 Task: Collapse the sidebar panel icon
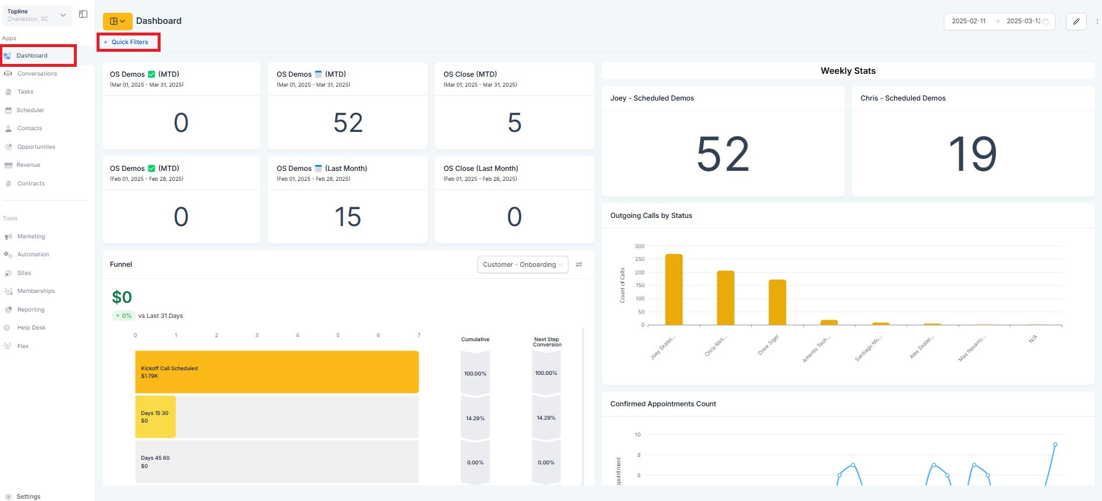coord(83,14)
